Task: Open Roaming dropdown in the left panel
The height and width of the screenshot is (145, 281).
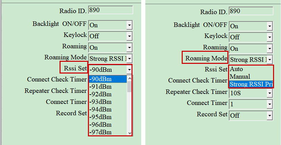Action: click(129, 48)
